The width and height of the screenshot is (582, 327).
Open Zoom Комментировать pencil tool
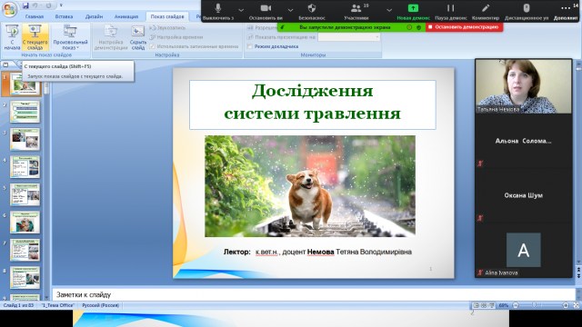[486, 11]
